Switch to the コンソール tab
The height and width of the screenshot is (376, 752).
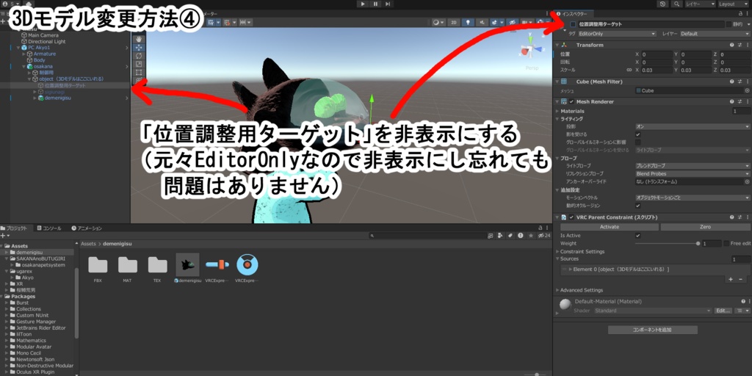49,228
